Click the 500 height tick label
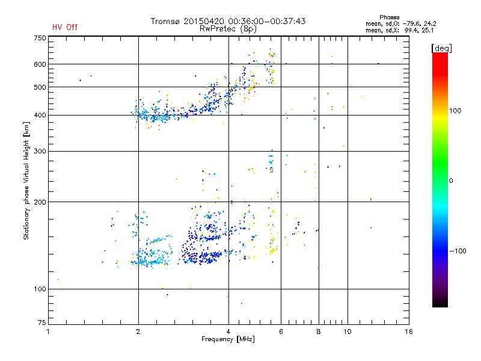 click(40, 87)
